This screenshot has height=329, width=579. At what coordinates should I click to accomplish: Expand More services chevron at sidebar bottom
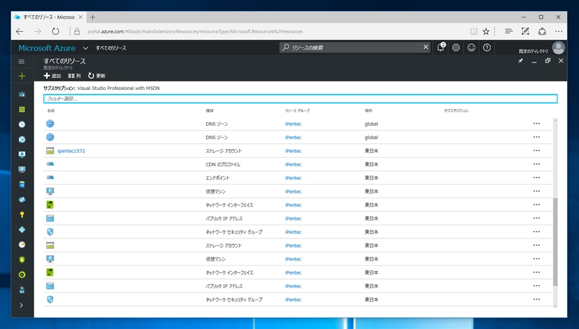(22, 305)
